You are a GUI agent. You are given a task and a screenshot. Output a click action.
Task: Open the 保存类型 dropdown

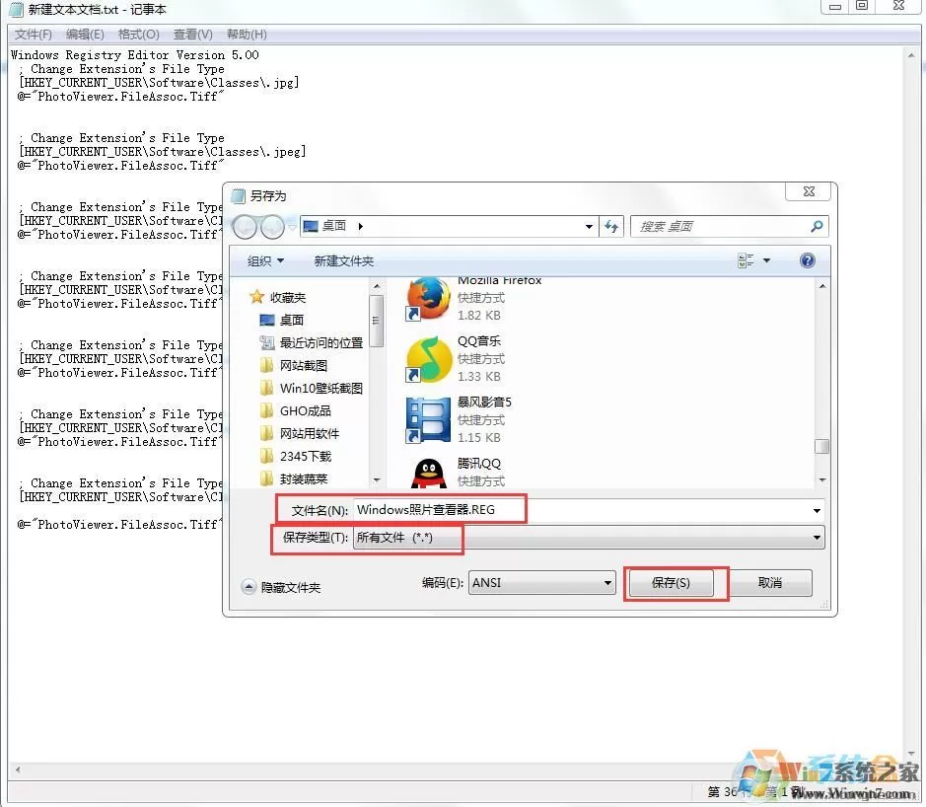(589, 538)
